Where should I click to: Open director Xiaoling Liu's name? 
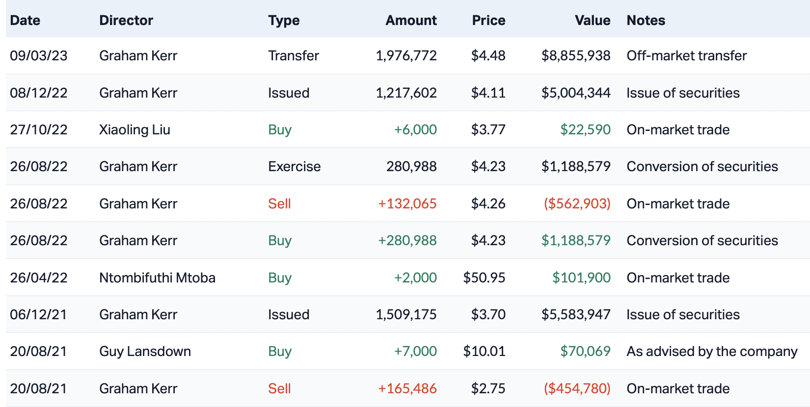click(x=135, y=129)
